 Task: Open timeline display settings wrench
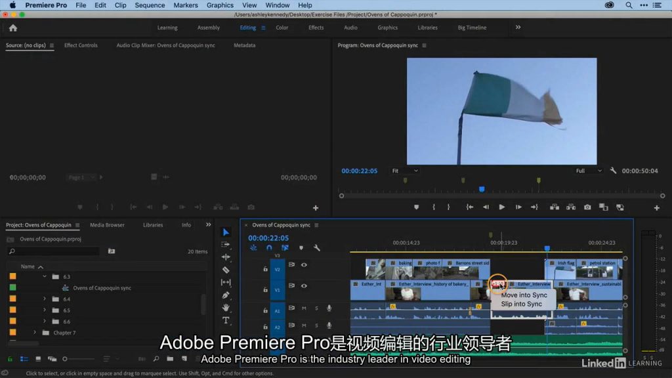click(x=317, y=247)
